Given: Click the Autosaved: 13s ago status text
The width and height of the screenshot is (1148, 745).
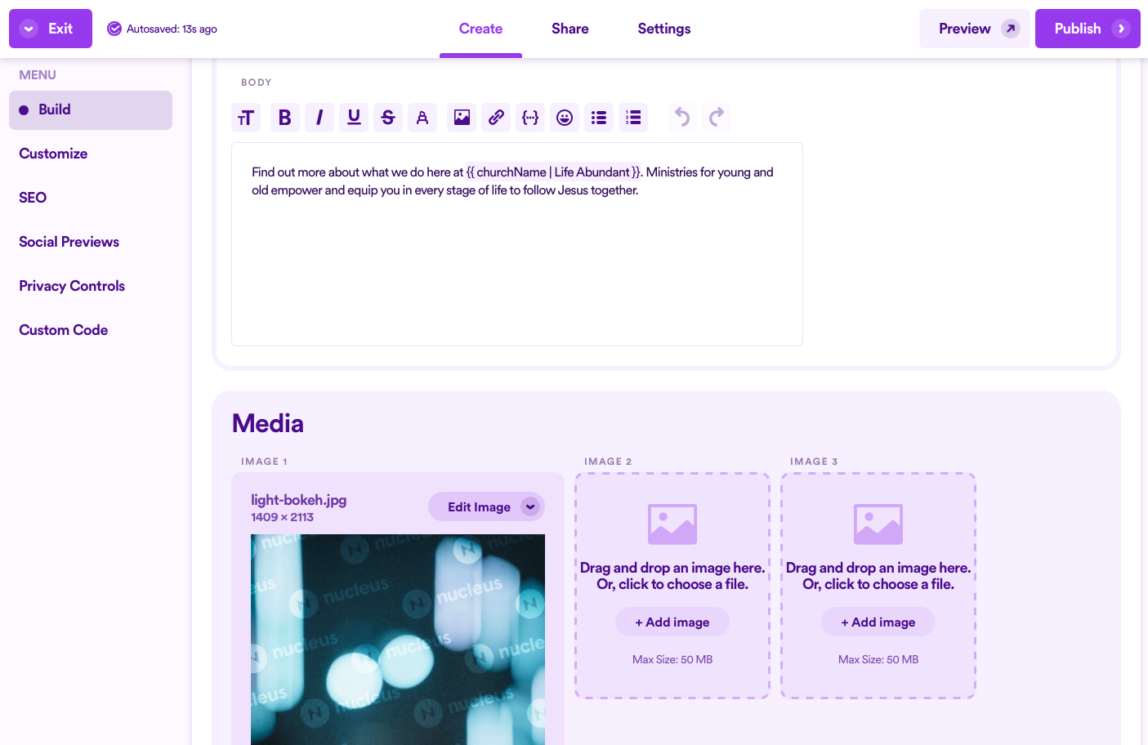Looking at the screenshot, I should [172, 29].
